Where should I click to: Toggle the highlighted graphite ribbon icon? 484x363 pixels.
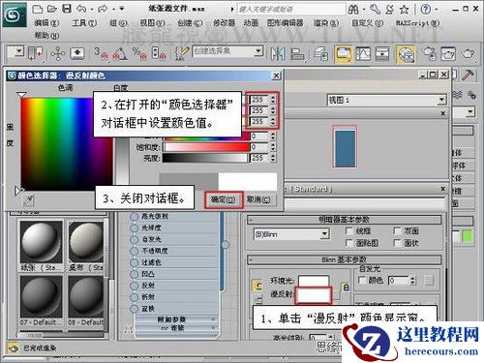[344, 54]
